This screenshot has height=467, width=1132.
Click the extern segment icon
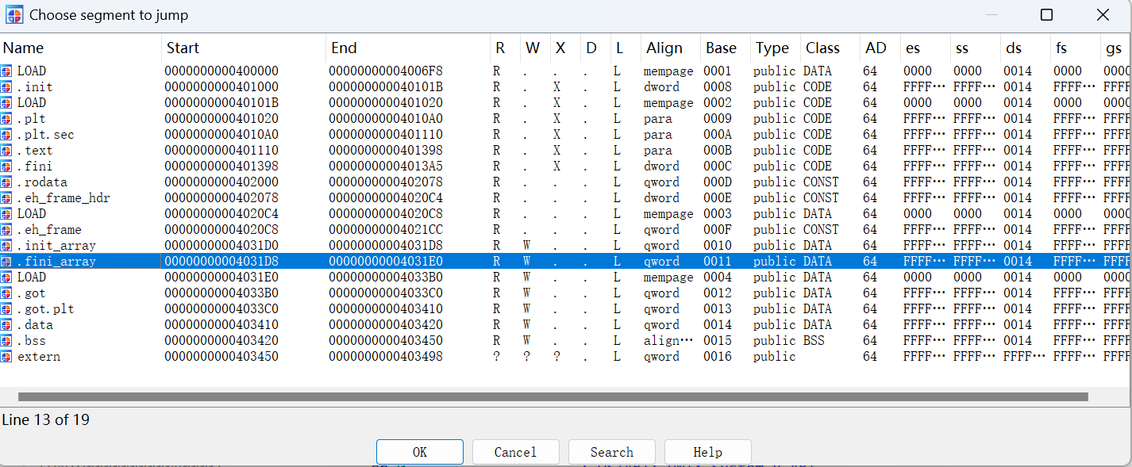[7, 357]
